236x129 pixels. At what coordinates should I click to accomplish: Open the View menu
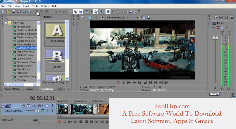tap(17, 6)
